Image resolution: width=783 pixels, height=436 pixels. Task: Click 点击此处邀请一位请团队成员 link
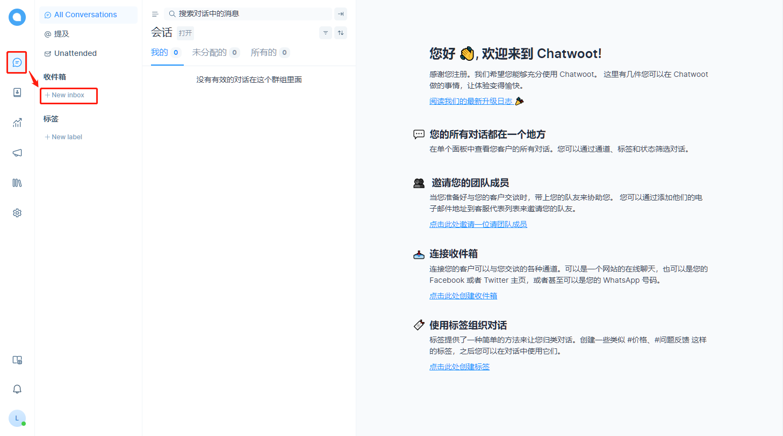click(x=478, y=224)
